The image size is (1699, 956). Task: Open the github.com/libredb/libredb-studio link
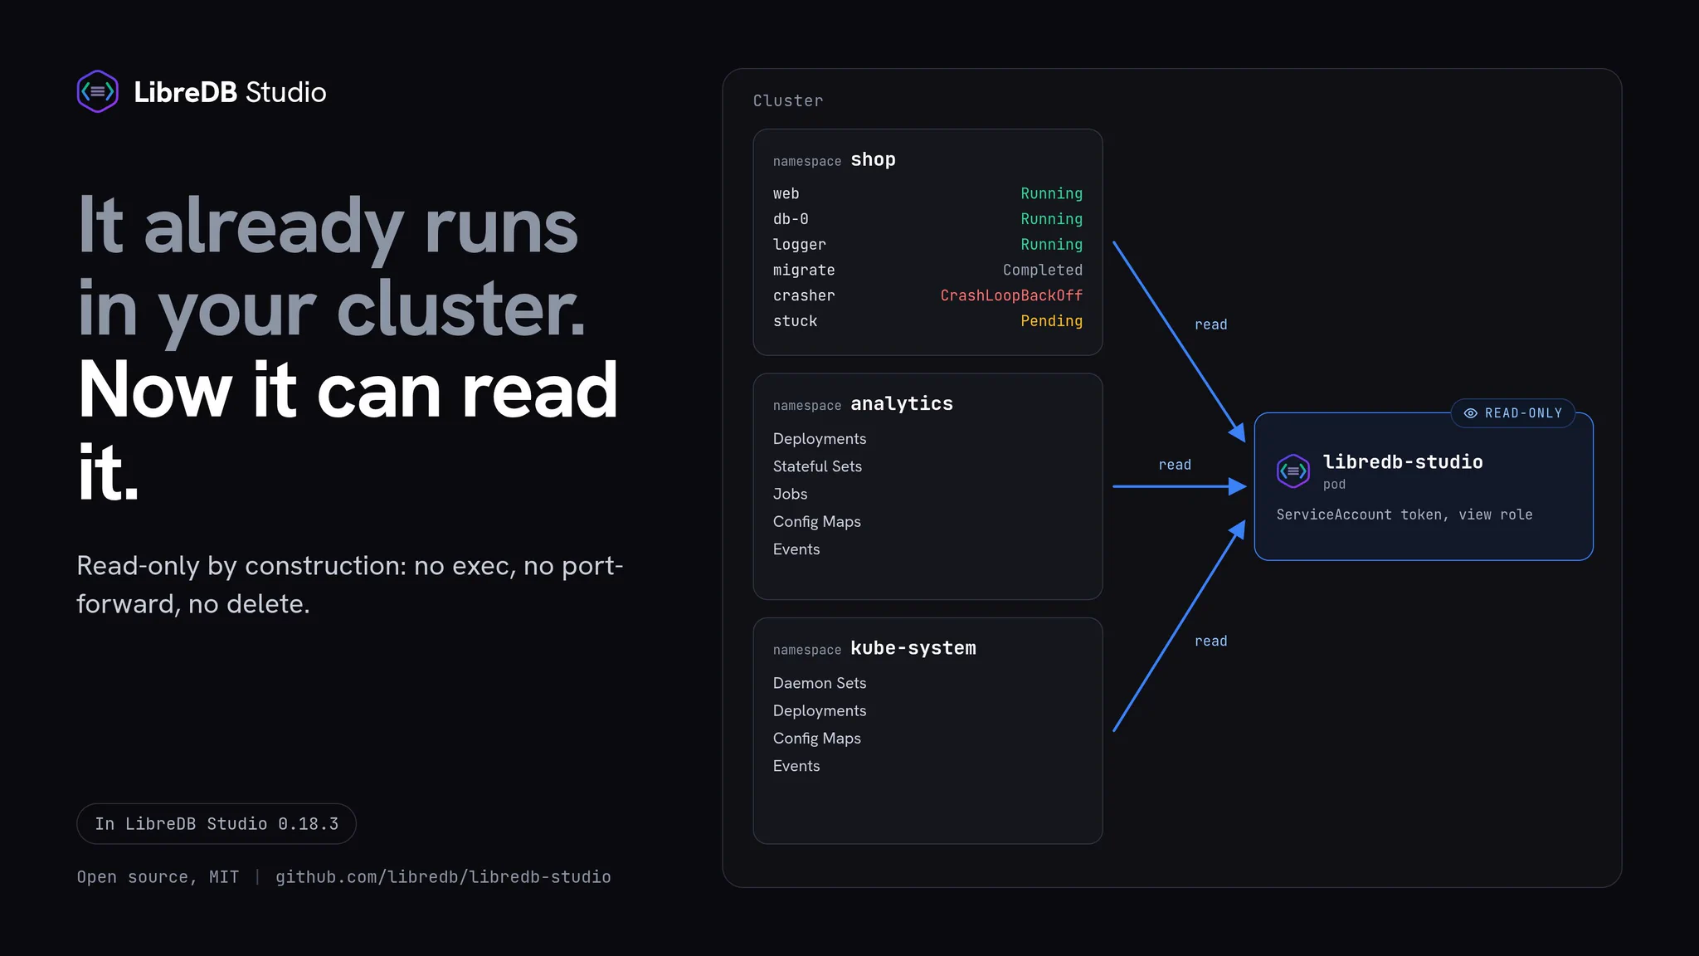point(443,877)
